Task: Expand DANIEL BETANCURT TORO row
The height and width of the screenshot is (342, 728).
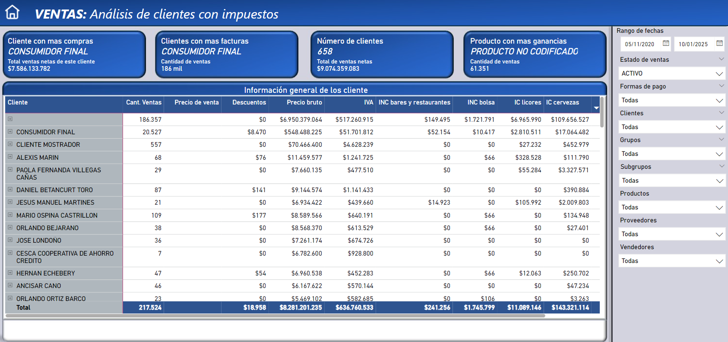Action: 10,189
